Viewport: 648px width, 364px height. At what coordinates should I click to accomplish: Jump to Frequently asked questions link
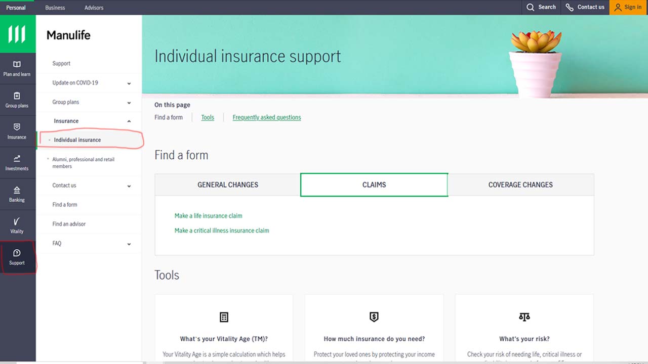267,117
